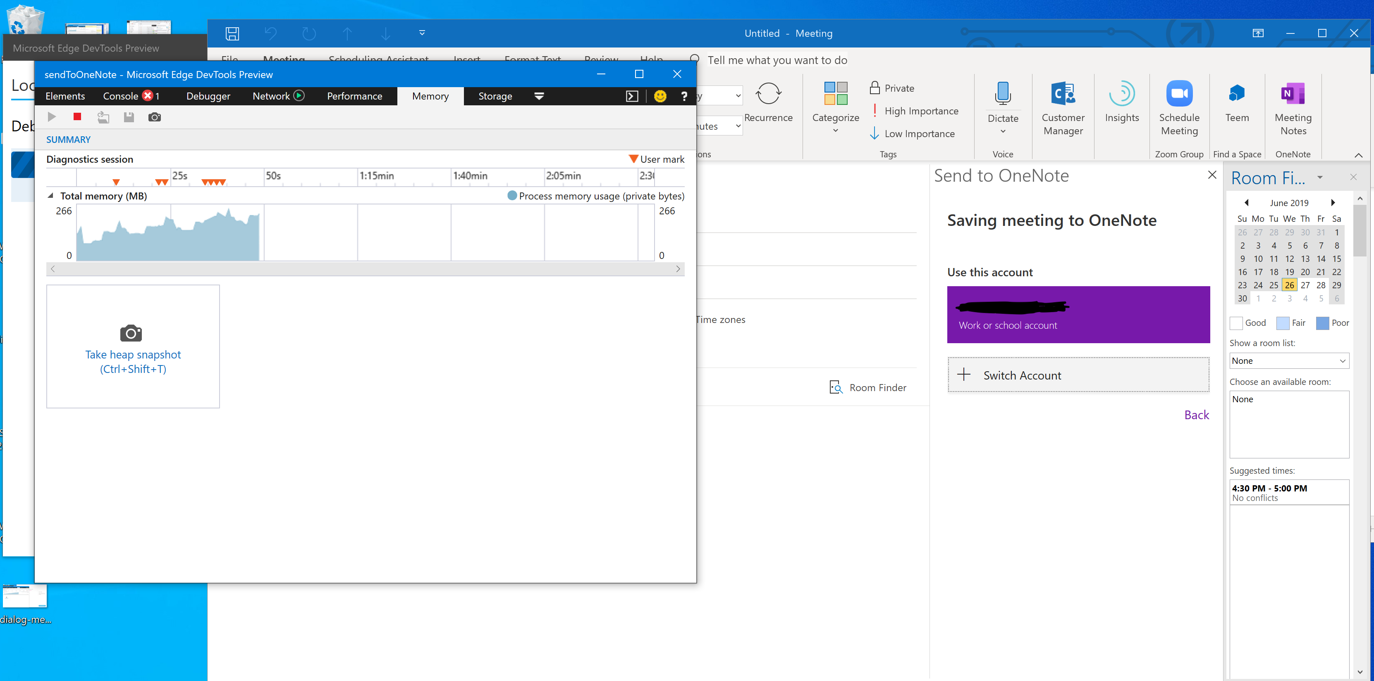Save the current memory profiling session
This screenshot has height=681, width=1374.
click(128, 117)
